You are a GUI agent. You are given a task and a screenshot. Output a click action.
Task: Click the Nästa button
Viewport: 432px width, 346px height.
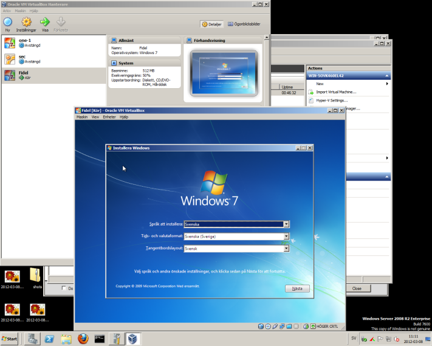(x=297, y=288)
